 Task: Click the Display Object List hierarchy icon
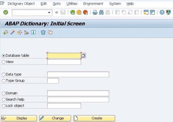27,32
